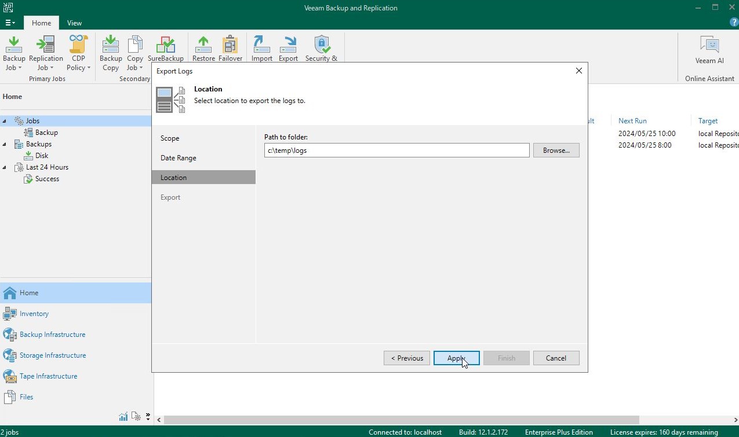Click the Previous button
This screenshot has height=437, width=739.
point(407,358)
